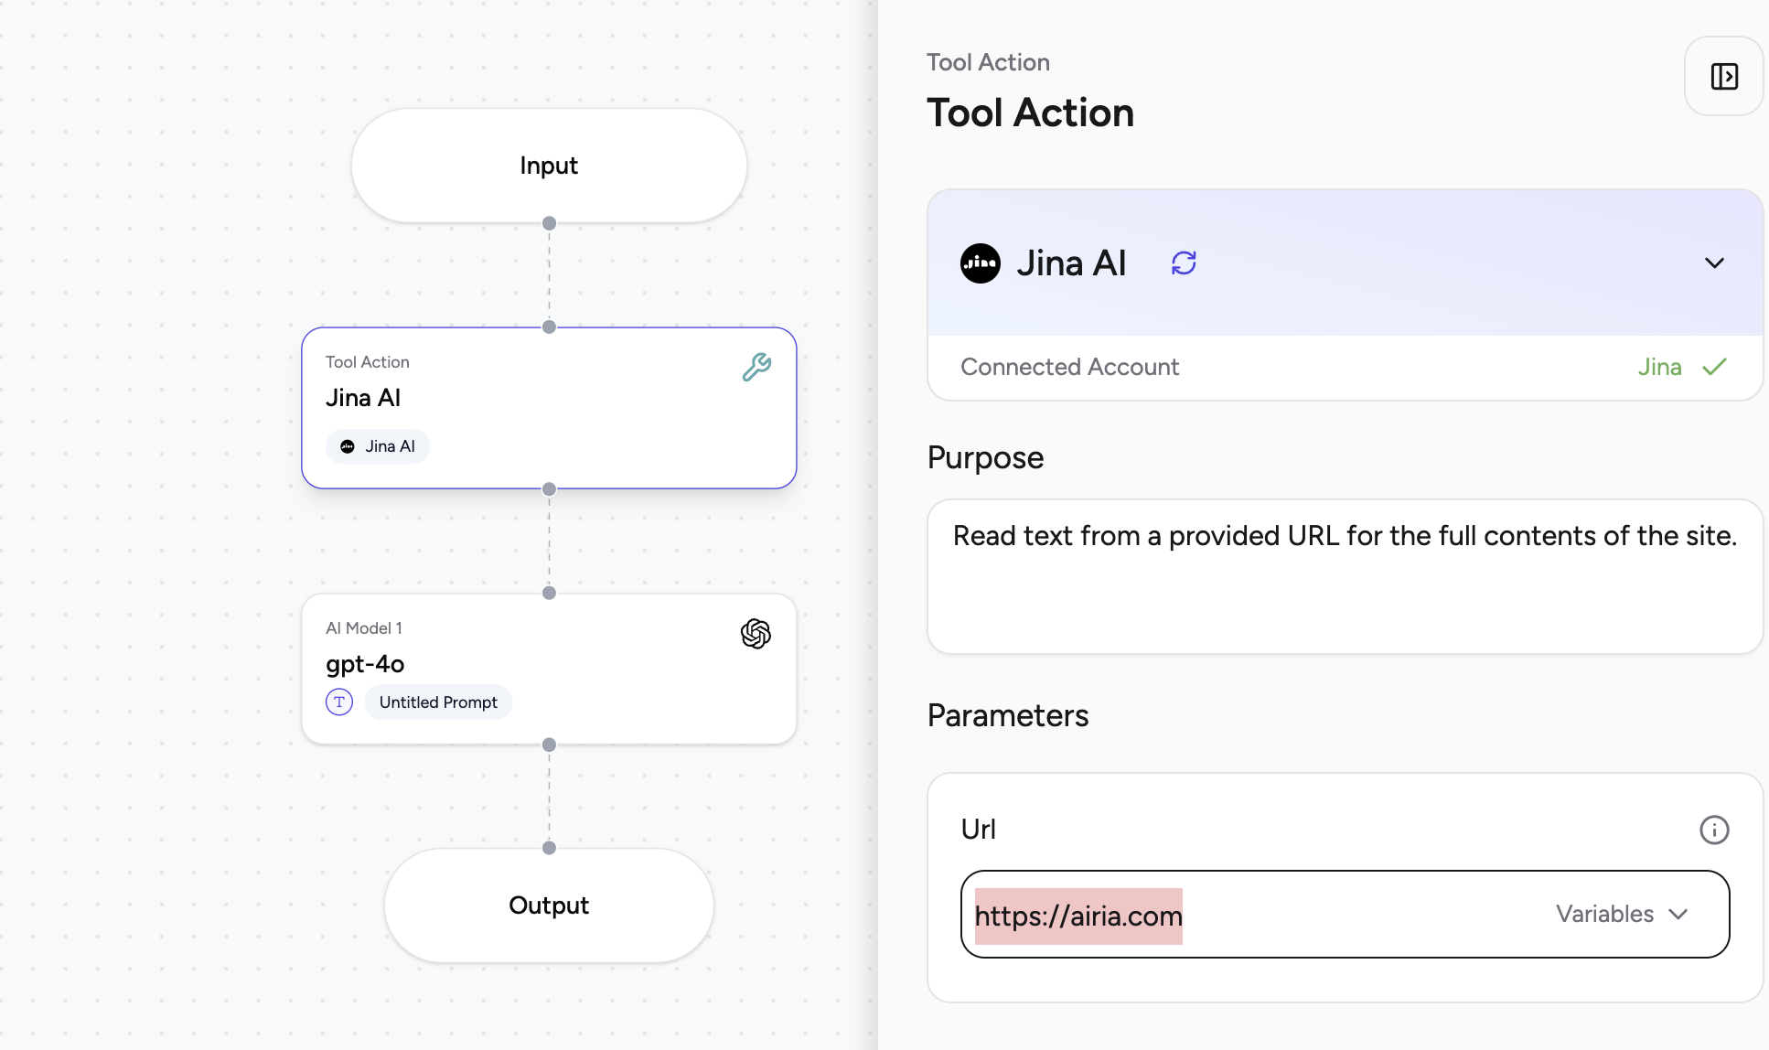Click the Input node's bottom connector dot
The height and width of the screenshot is (1050, 1769).
pos(549,223)
